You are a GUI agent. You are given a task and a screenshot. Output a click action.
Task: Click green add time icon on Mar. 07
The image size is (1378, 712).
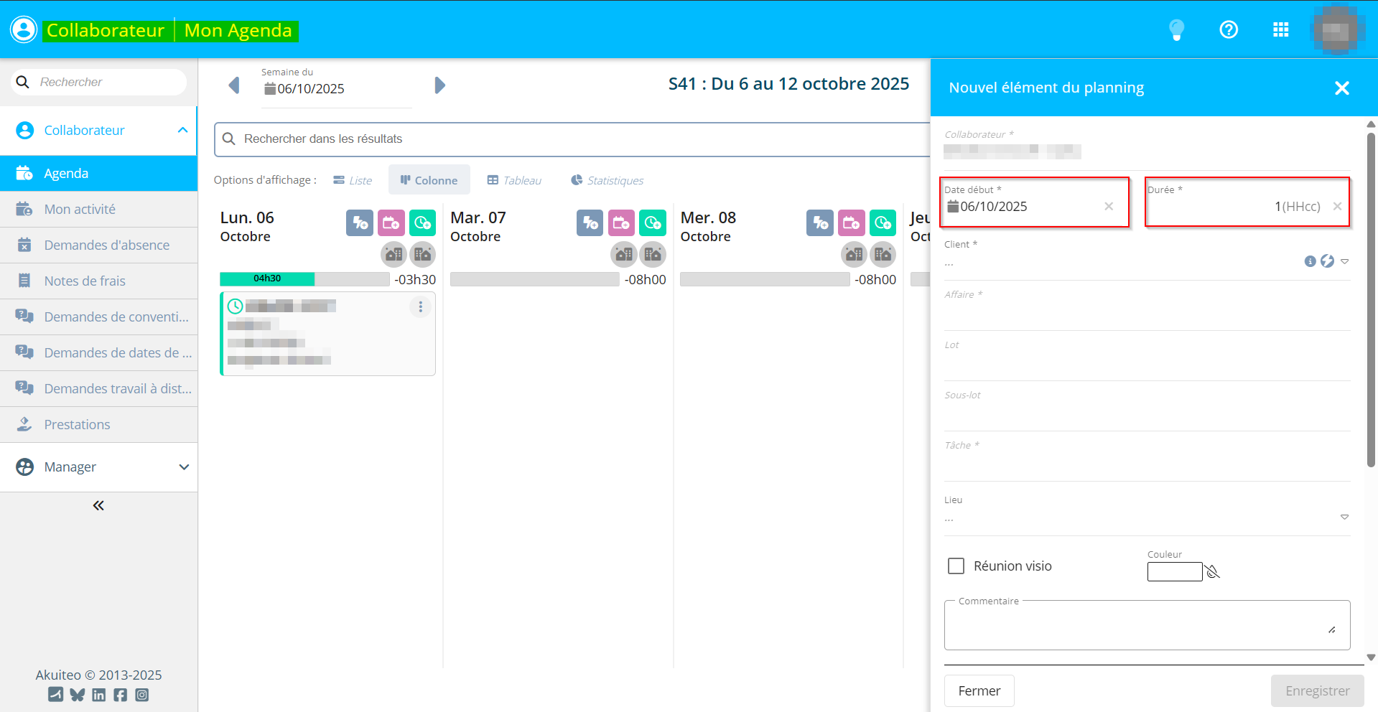(x=653, y=223)
